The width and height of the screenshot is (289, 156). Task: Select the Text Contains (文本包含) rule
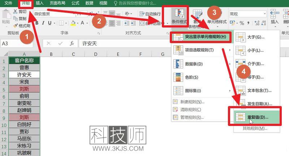(256, 90)
